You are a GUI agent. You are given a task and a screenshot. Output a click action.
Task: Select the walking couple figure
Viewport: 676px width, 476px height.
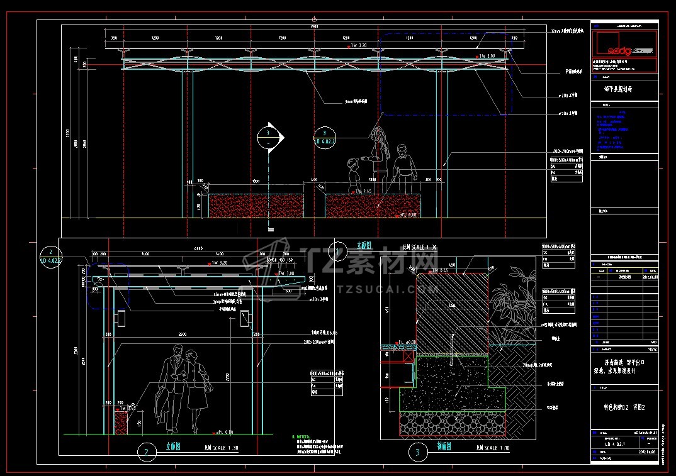(183, 389)
